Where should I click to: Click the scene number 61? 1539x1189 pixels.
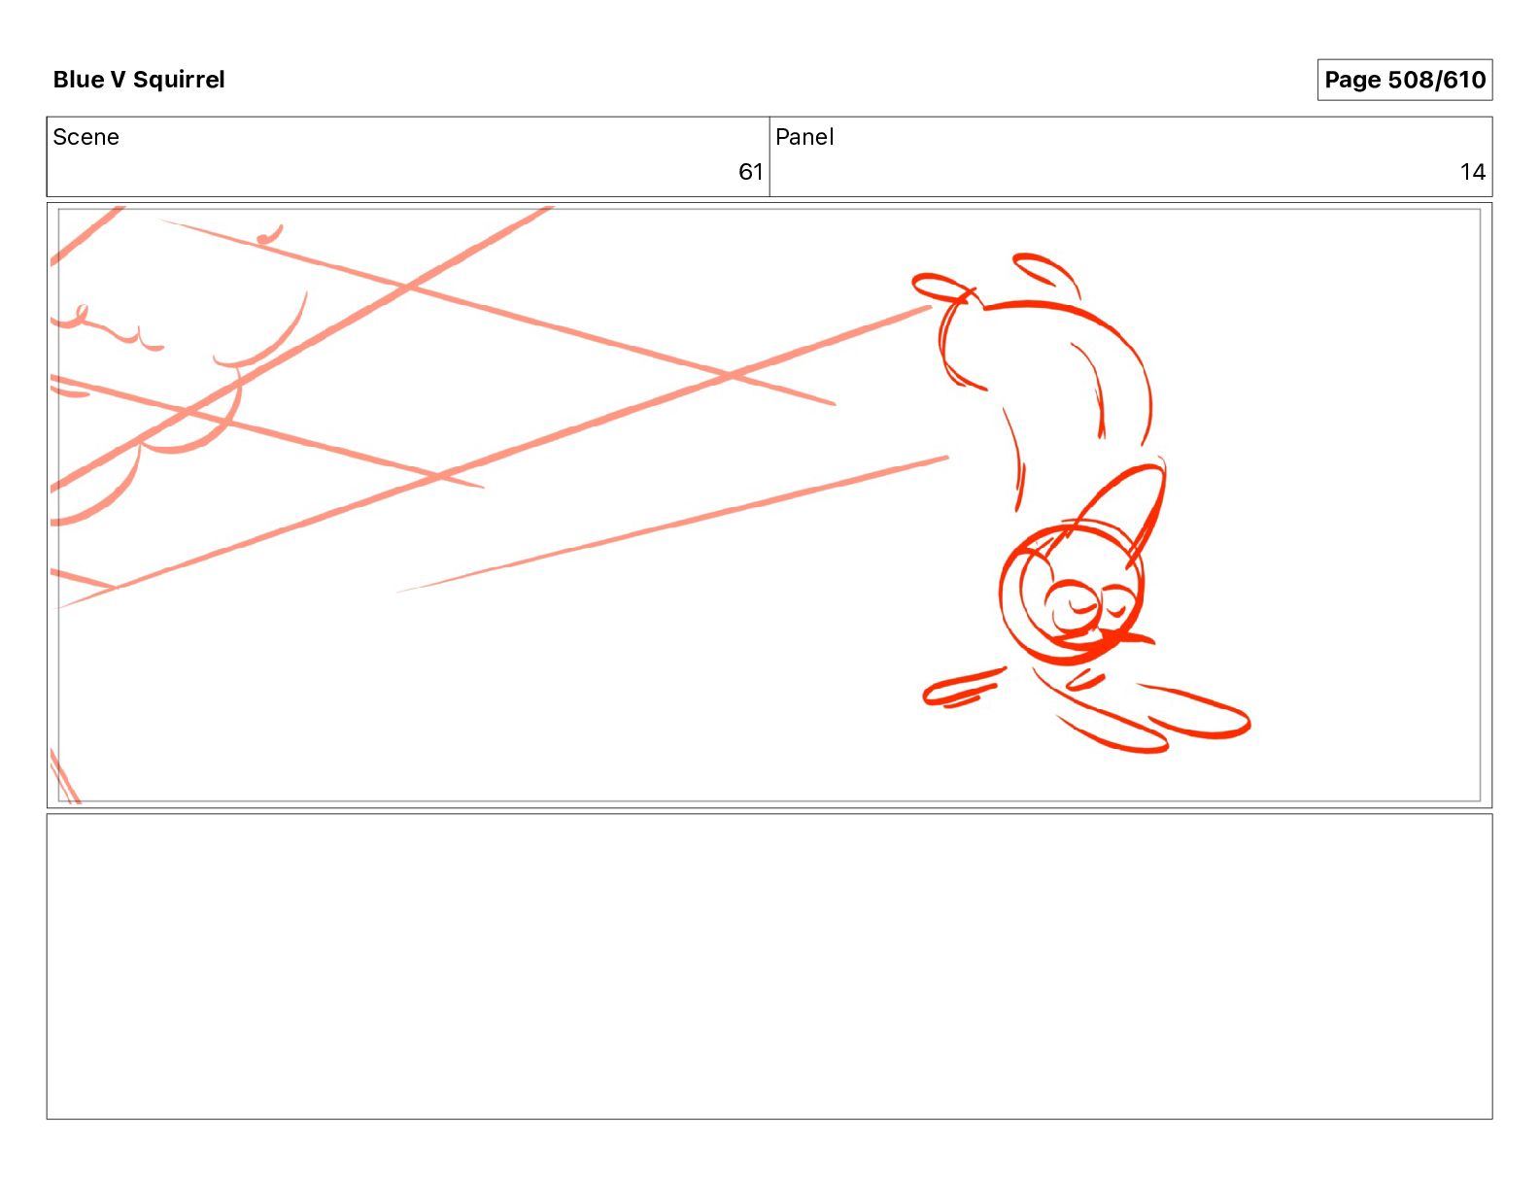(x=750, y=172)
